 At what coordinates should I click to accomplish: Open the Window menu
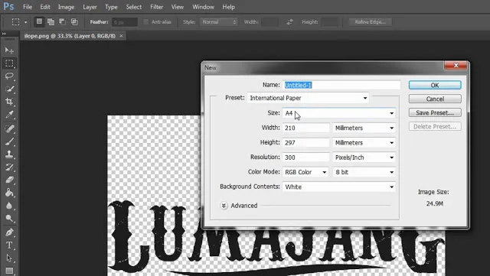coord(203,7)
